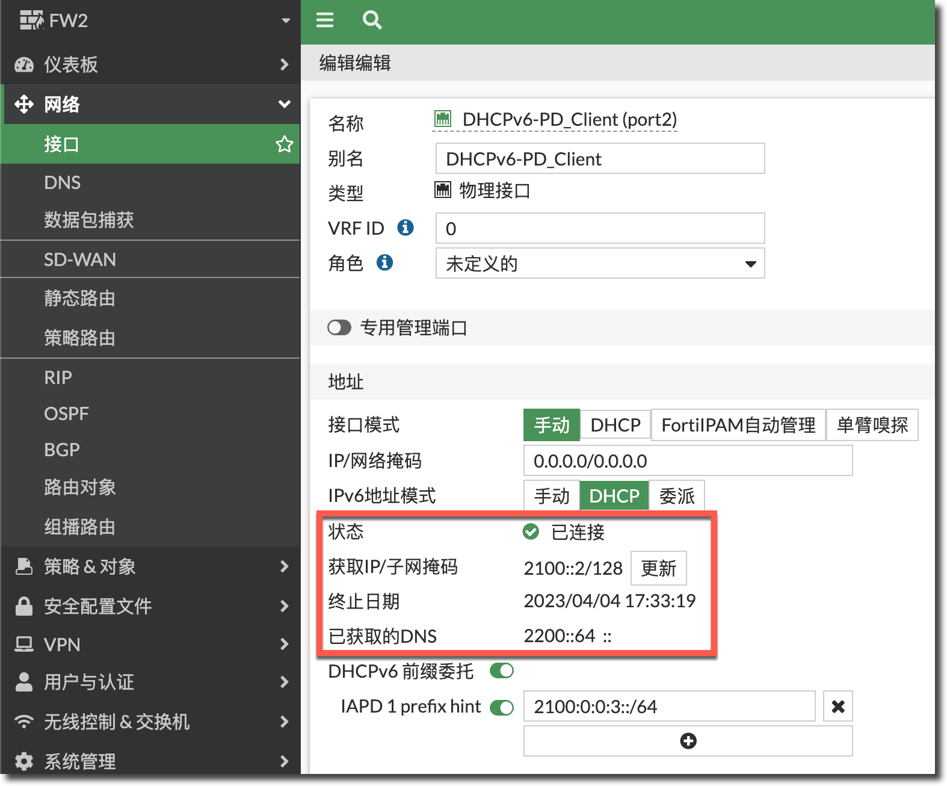Expand the 策略 & 对象 menu section
The width and height of the screenshot is (947, 786).
pyautogui.click(x=150, y=566)
